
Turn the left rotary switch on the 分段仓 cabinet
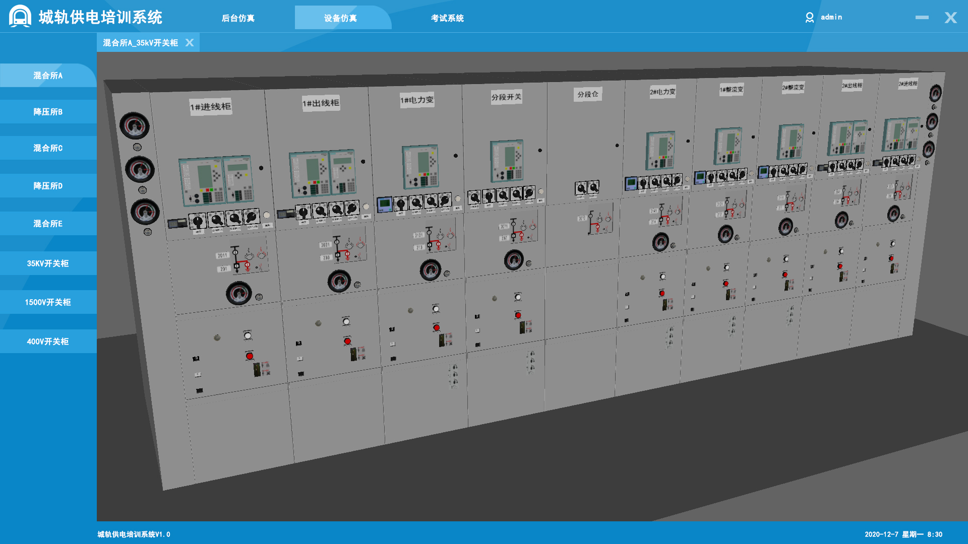(x=581, y=188)
